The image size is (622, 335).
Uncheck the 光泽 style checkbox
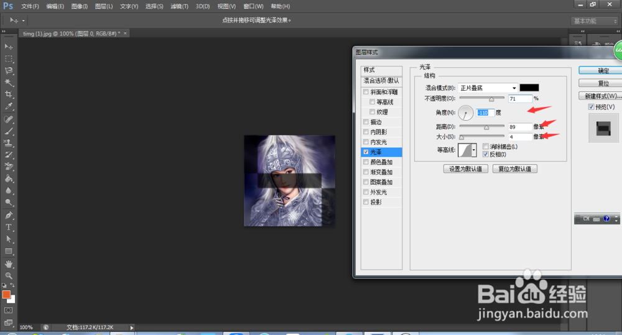pos(366,152)
